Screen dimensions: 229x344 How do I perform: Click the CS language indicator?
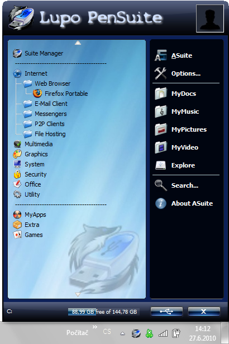[107, 332]
